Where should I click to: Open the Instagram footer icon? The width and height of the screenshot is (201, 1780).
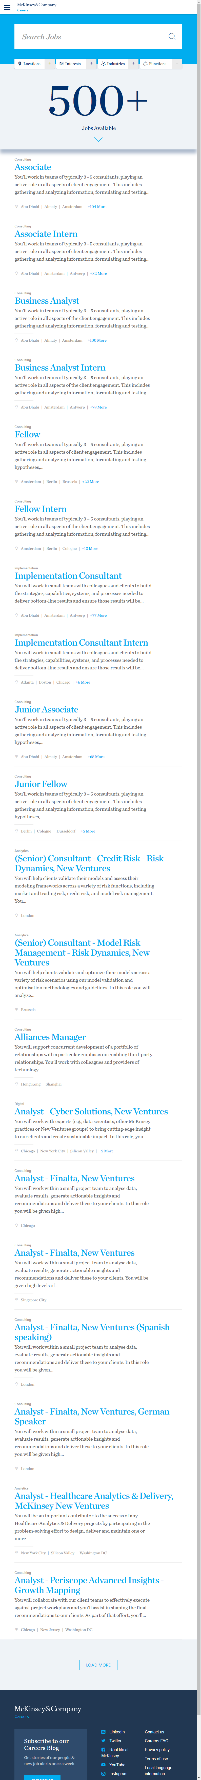[104, 1774]
